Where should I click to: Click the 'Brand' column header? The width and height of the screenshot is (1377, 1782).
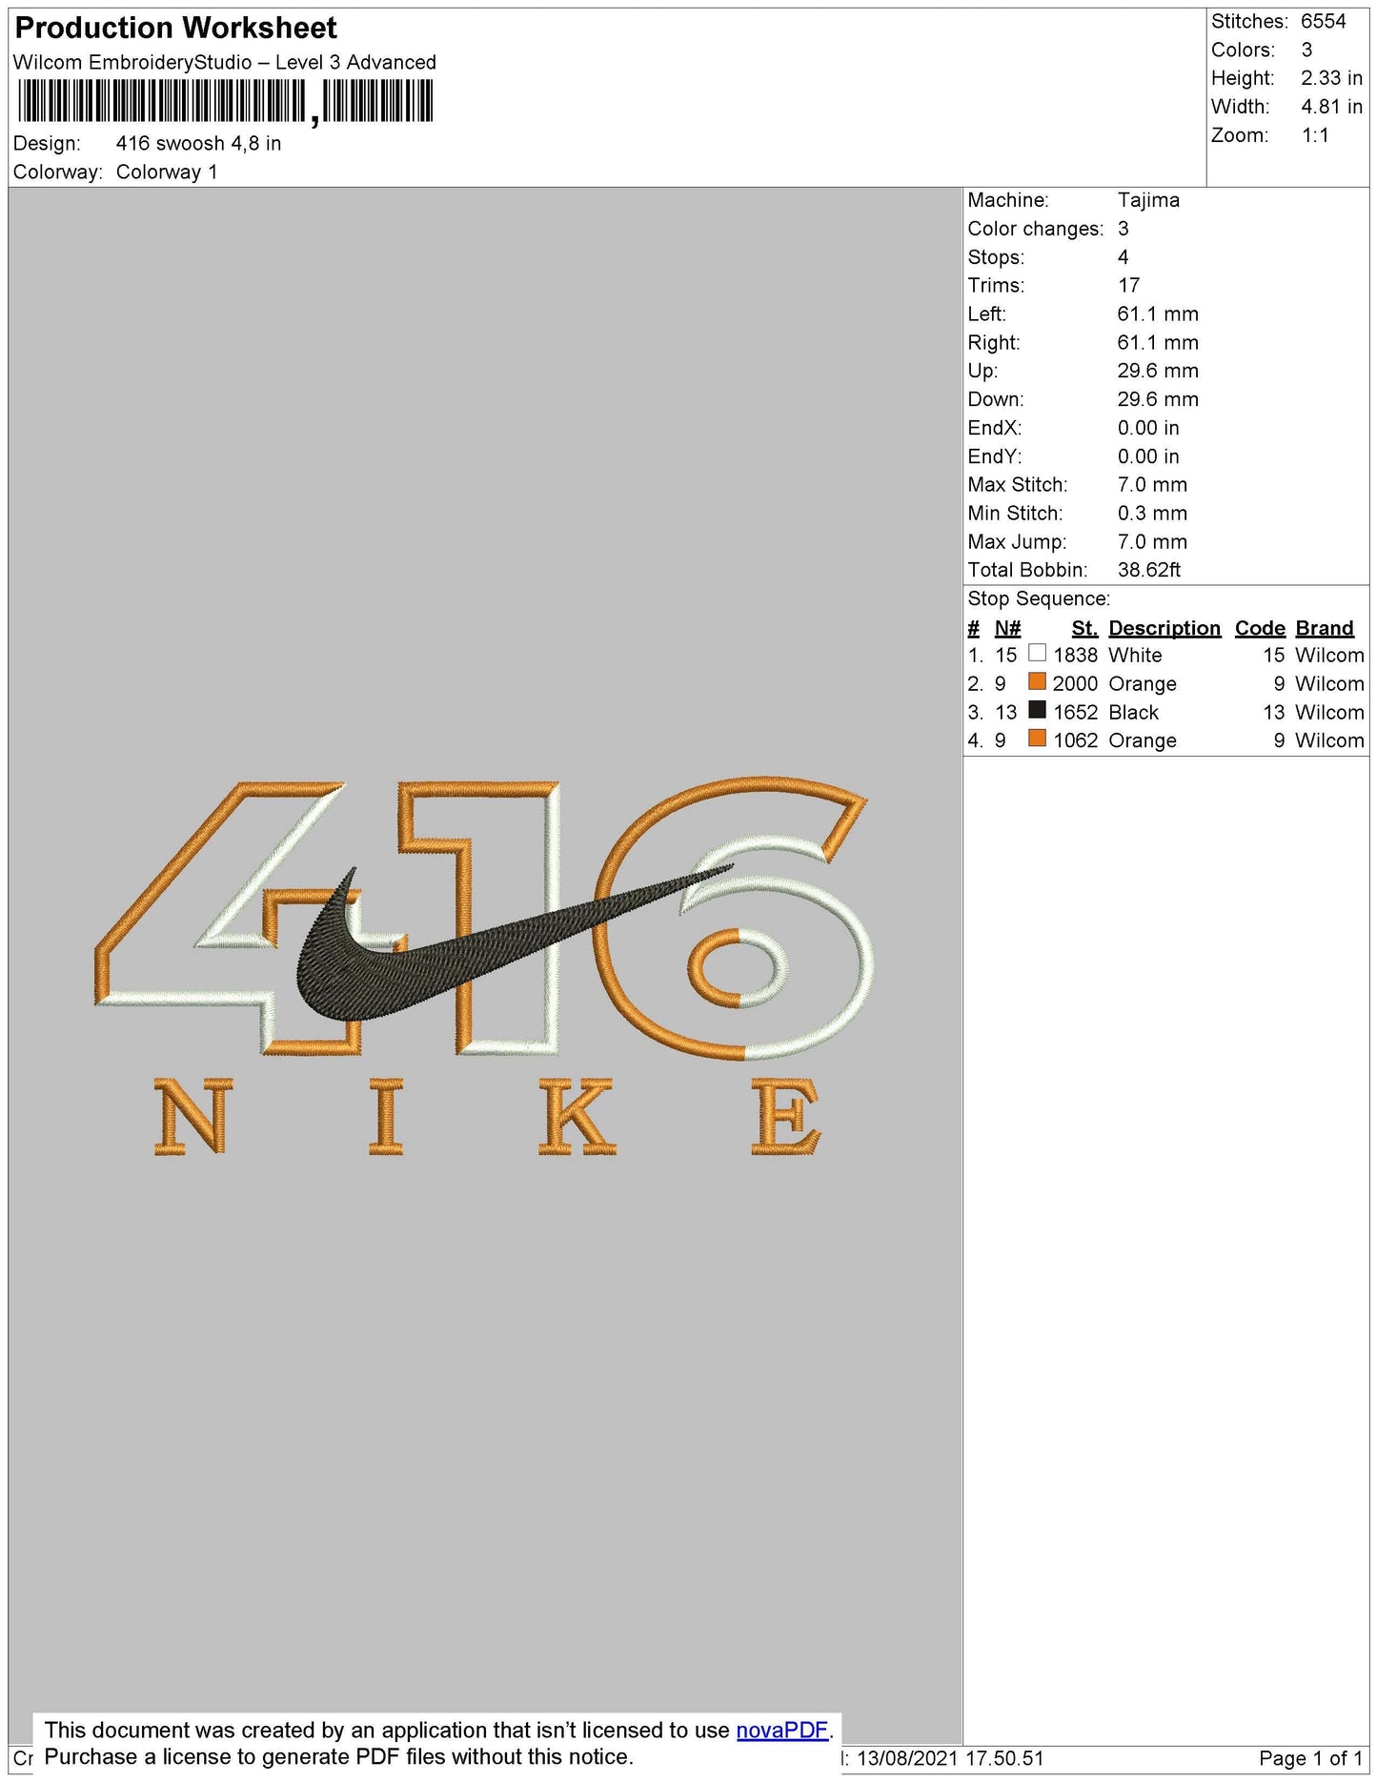pyautogui.click(x=1325, y=628)
